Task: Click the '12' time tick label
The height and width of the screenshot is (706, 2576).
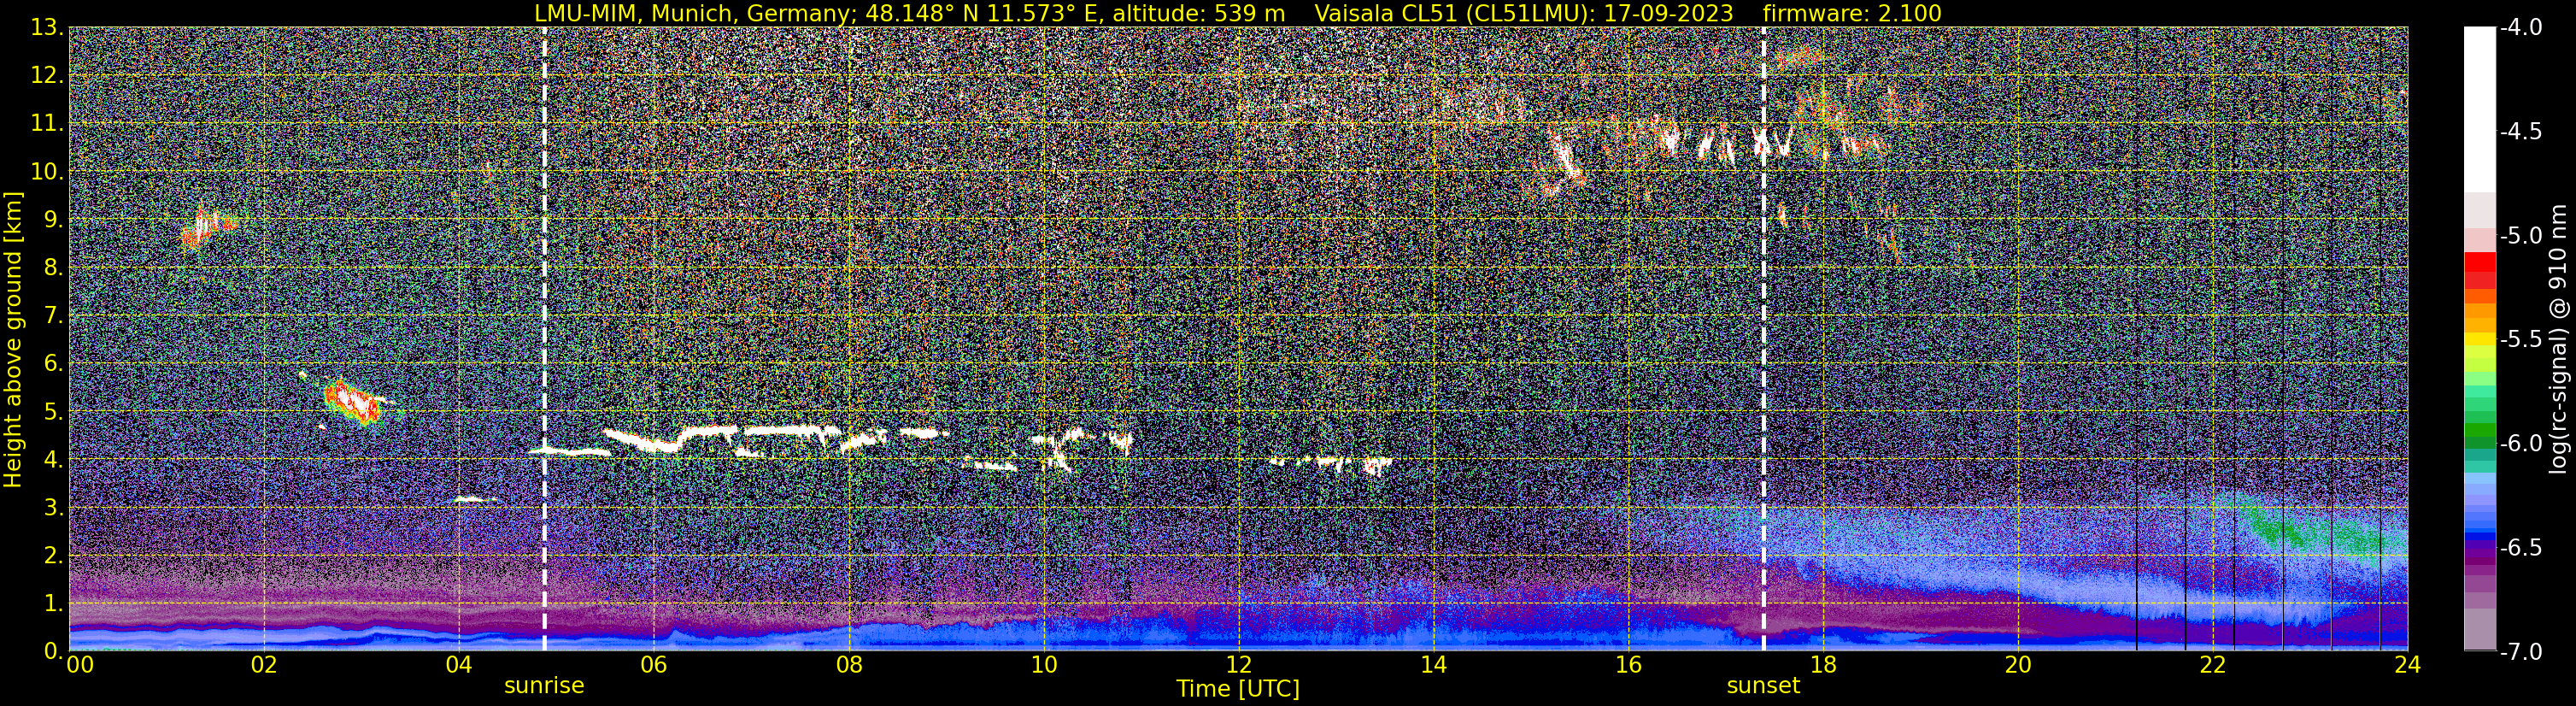Action: pos(1238,666)
